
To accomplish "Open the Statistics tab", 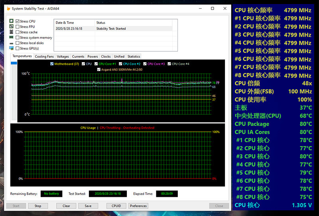I will coord(134,57).
